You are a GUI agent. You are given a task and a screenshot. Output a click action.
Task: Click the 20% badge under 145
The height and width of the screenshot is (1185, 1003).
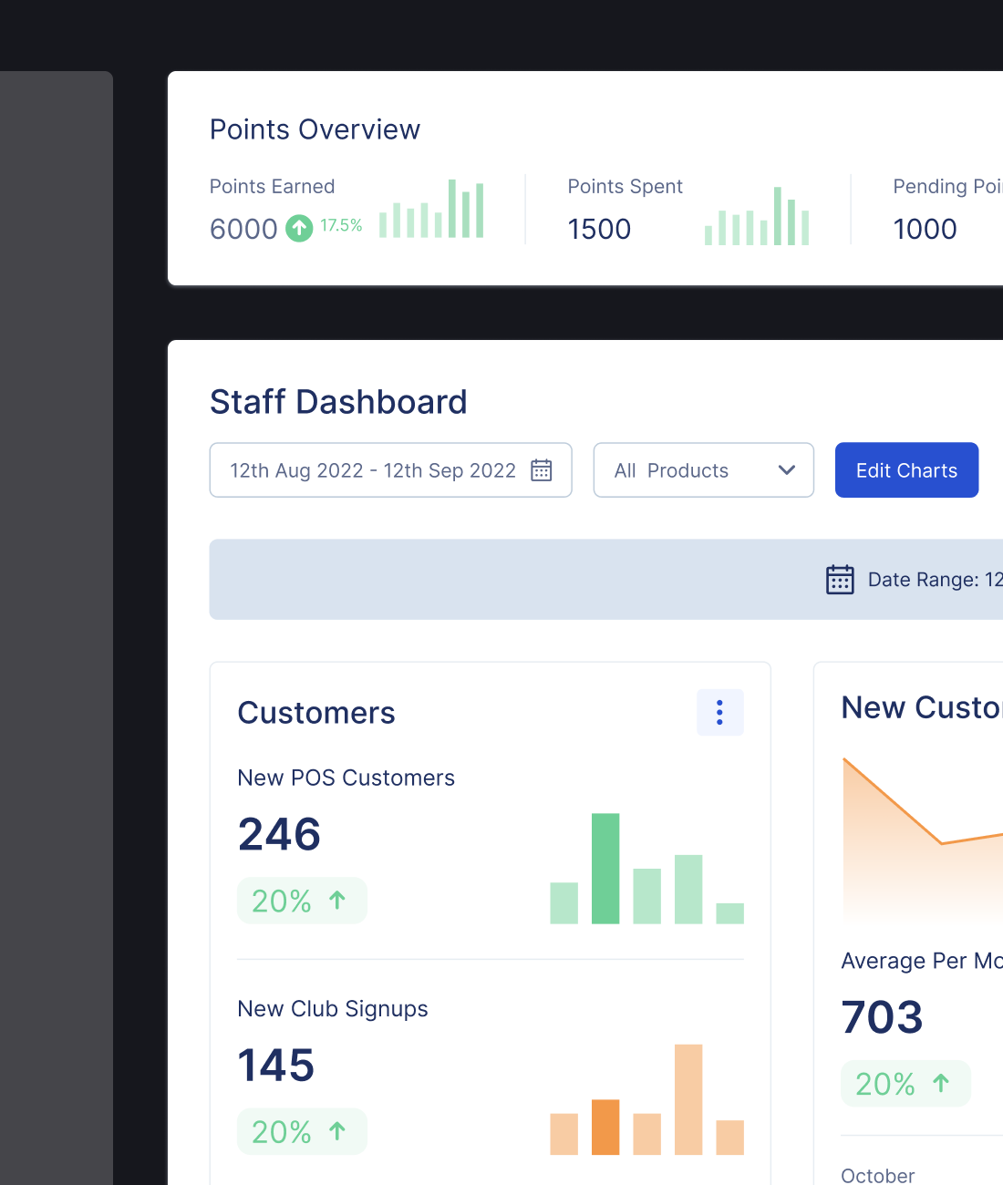coord(302,1131)
